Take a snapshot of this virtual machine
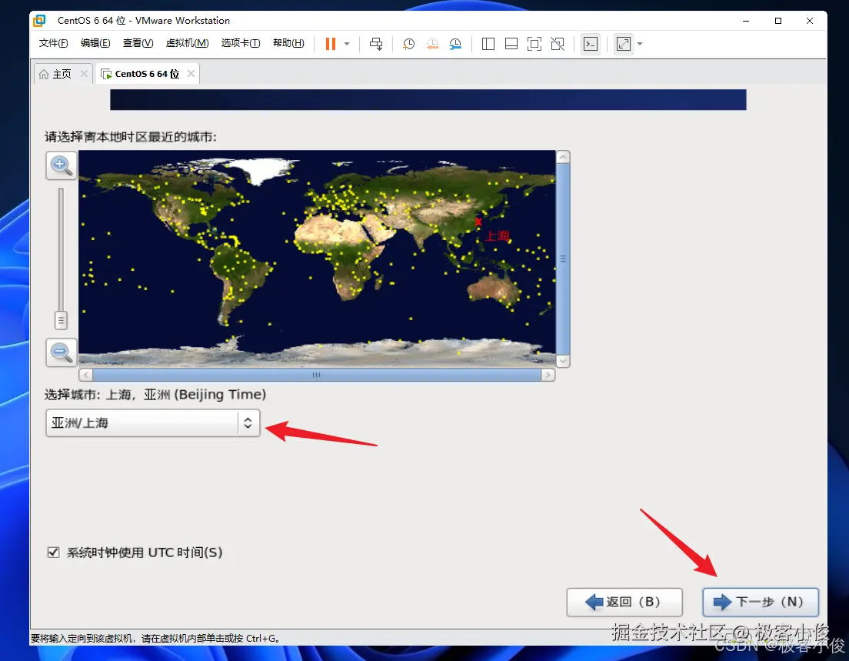 click(408, 44)
